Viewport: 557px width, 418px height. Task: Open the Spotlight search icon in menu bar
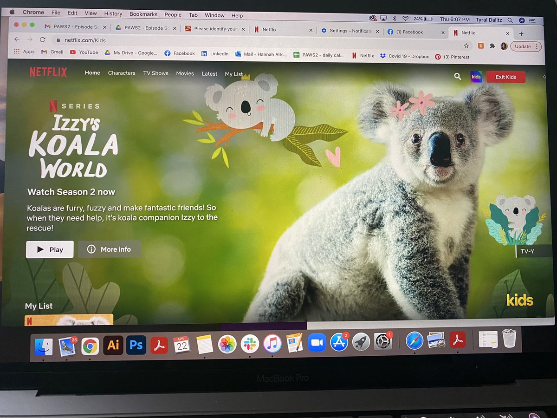click(510, 20)
